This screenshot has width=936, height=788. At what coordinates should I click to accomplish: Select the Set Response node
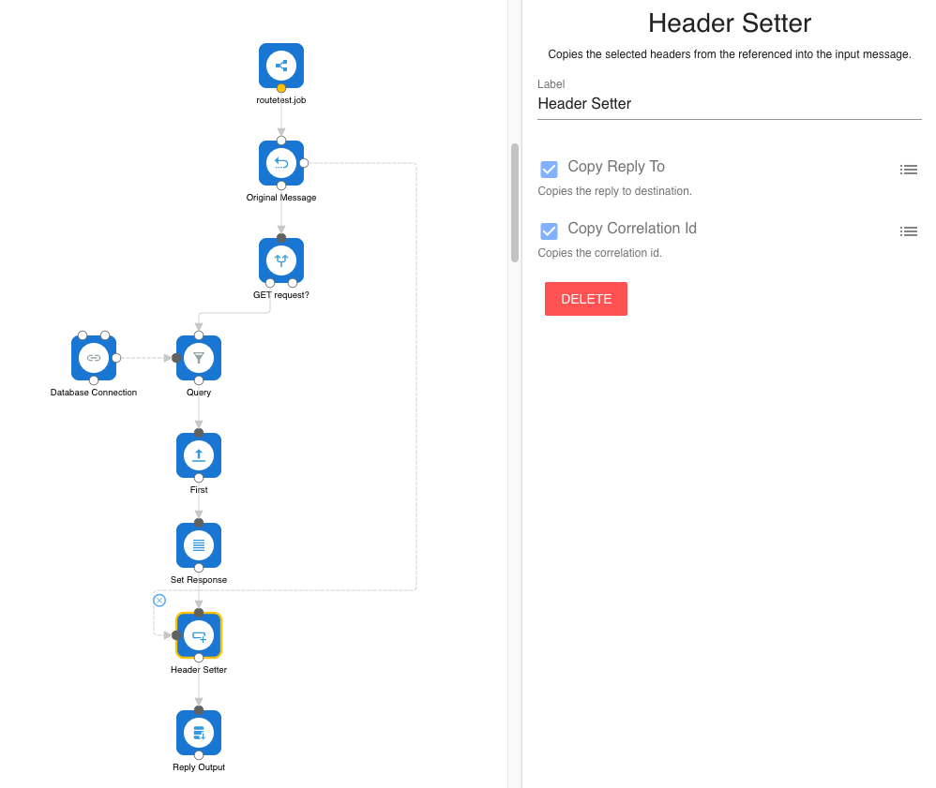pos(199,545)
